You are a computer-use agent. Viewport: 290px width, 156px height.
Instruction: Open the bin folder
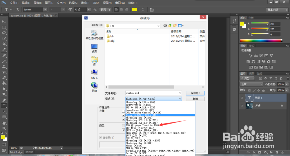tap(110, 36)
